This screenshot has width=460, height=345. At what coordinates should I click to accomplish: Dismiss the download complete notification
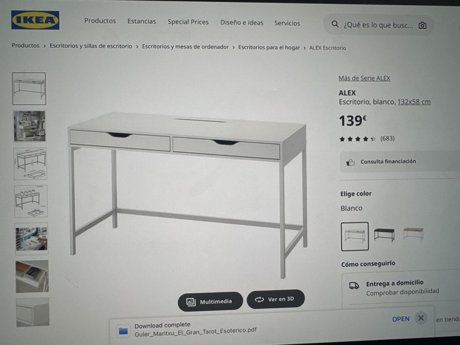pos(421,318)
